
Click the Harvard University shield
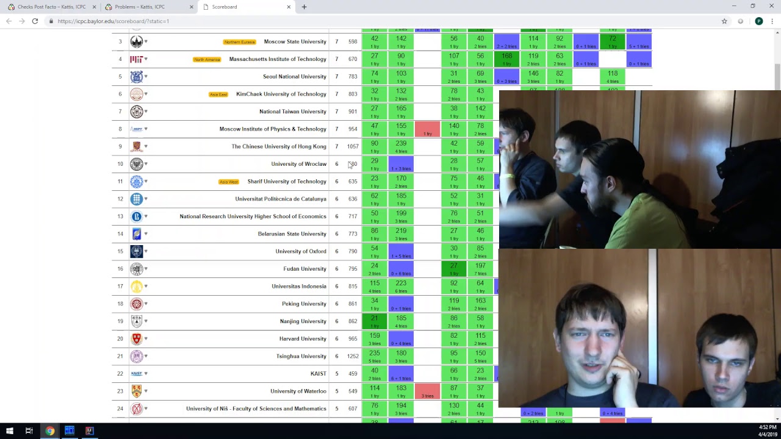click(x=137, y=338)
